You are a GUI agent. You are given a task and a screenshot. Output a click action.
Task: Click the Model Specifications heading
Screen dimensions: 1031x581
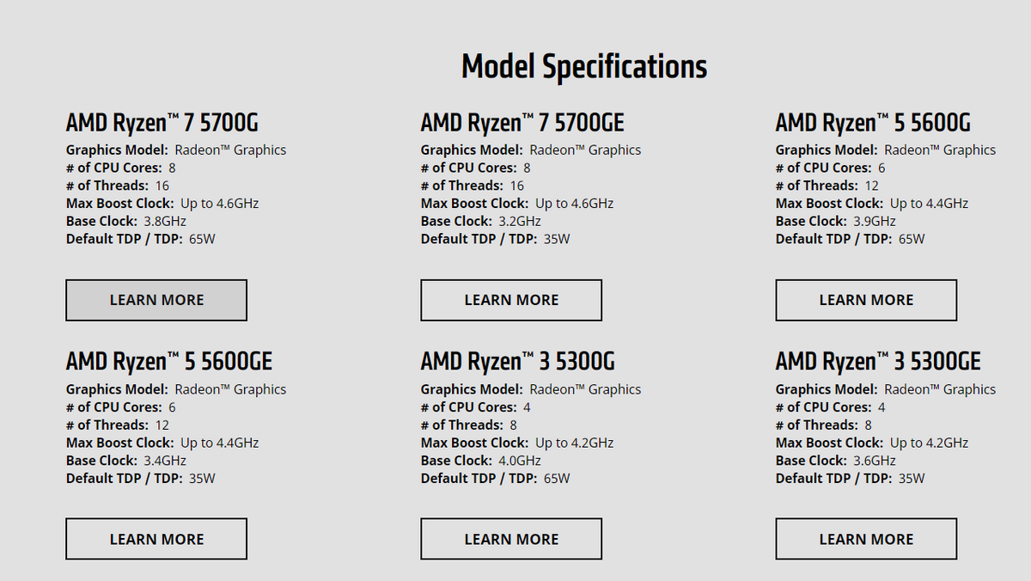pyautogui.click(x=584, y=66)
